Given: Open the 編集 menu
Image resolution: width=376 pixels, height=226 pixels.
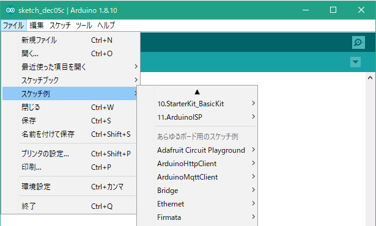Looking at the screenshot, I should click(x=37, y=26).
